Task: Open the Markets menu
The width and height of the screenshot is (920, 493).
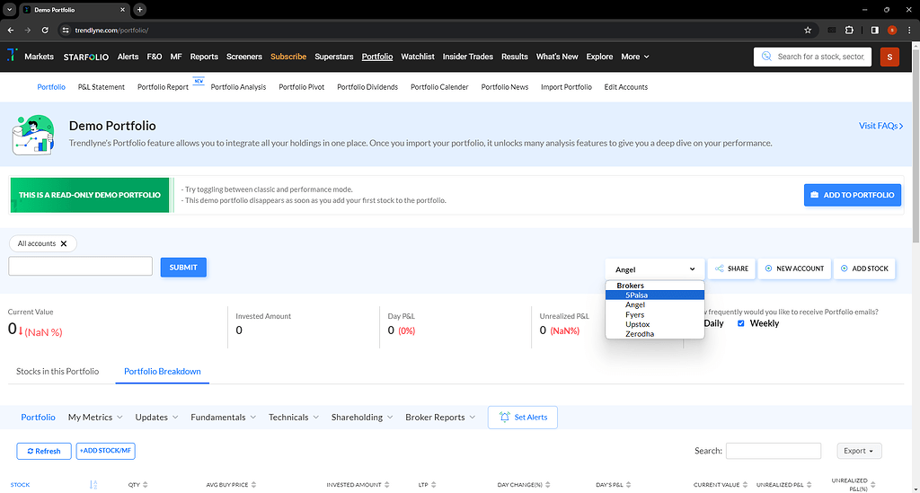Action: pos(39,57)
